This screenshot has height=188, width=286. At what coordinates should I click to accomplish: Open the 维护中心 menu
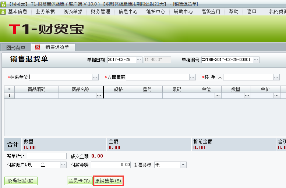coord(156,12)
